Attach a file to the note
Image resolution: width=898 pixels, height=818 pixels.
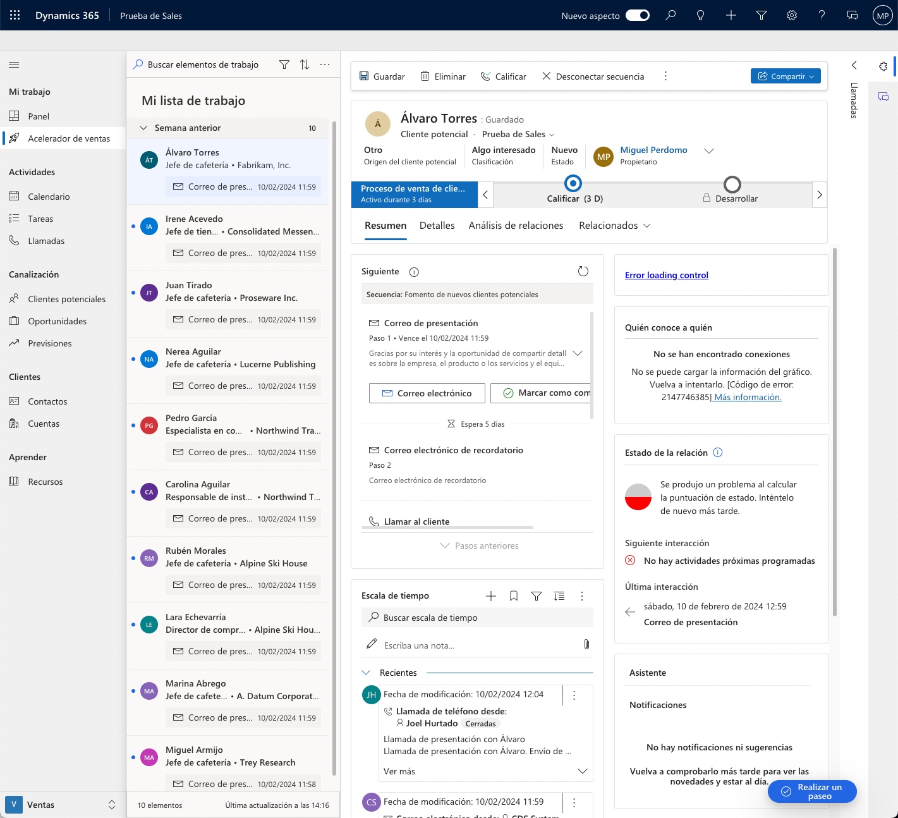coord(586,644)
